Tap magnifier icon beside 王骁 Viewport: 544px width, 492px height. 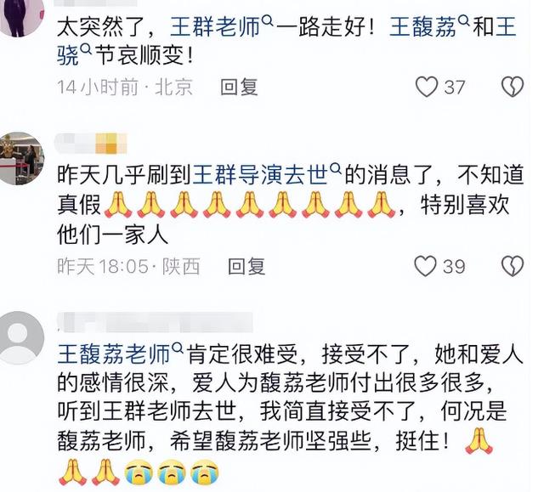(x=86, y=51)
